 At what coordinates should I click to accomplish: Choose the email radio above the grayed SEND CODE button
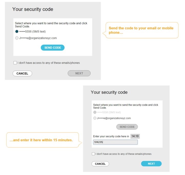tap(95, 118)
